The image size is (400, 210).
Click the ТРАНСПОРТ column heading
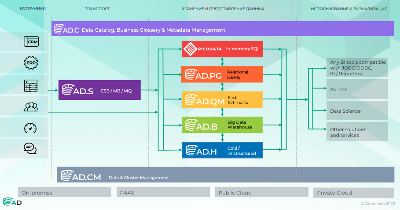click(x=97, y=9)
